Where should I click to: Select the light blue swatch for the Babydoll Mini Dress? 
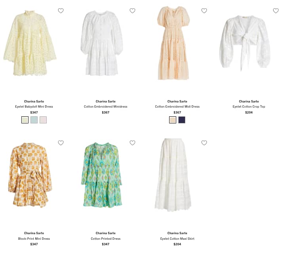click(34, 120)
